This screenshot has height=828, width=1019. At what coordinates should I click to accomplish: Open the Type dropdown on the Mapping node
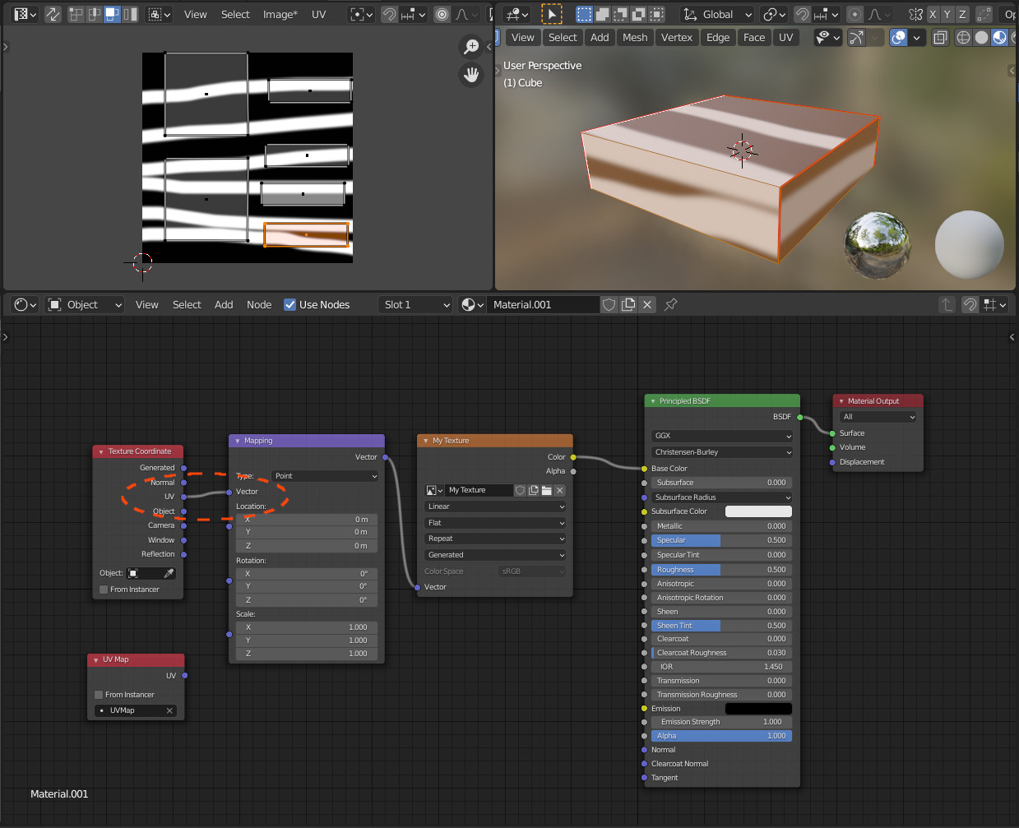(325, 476)
